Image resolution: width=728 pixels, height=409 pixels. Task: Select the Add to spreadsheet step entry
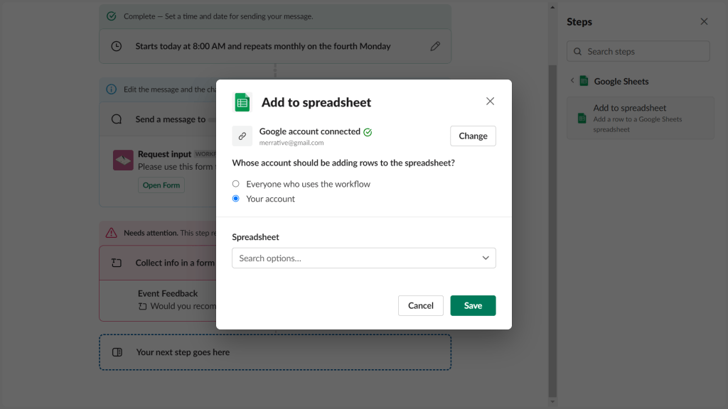pyautogui.click(x=638, y=118)
